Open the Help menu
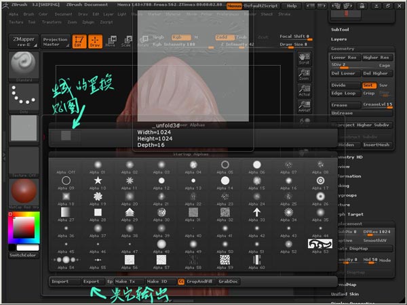 292,5
